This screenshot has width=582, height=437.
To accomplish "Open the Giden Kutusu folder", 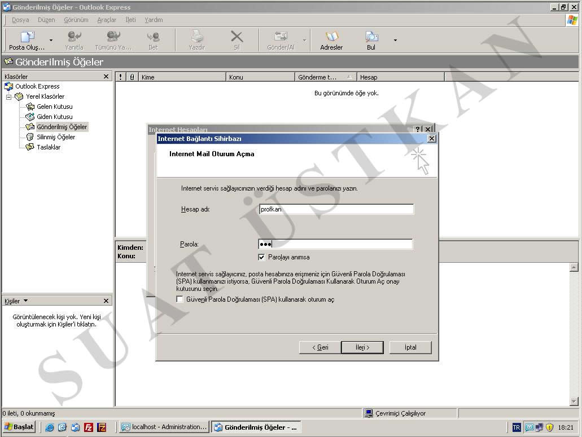I will (55, 117).
